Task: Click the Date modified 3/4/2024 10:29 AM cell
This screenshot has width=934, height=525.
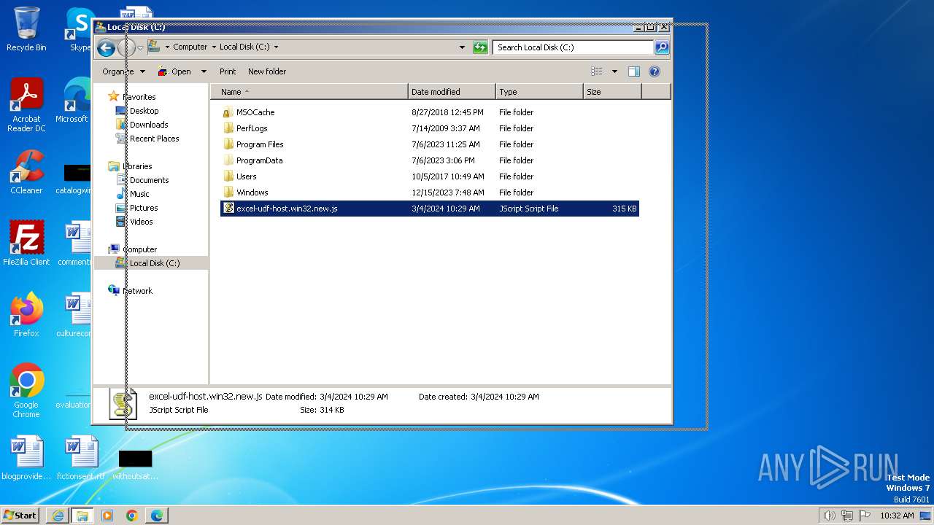Action: point(446,209)
